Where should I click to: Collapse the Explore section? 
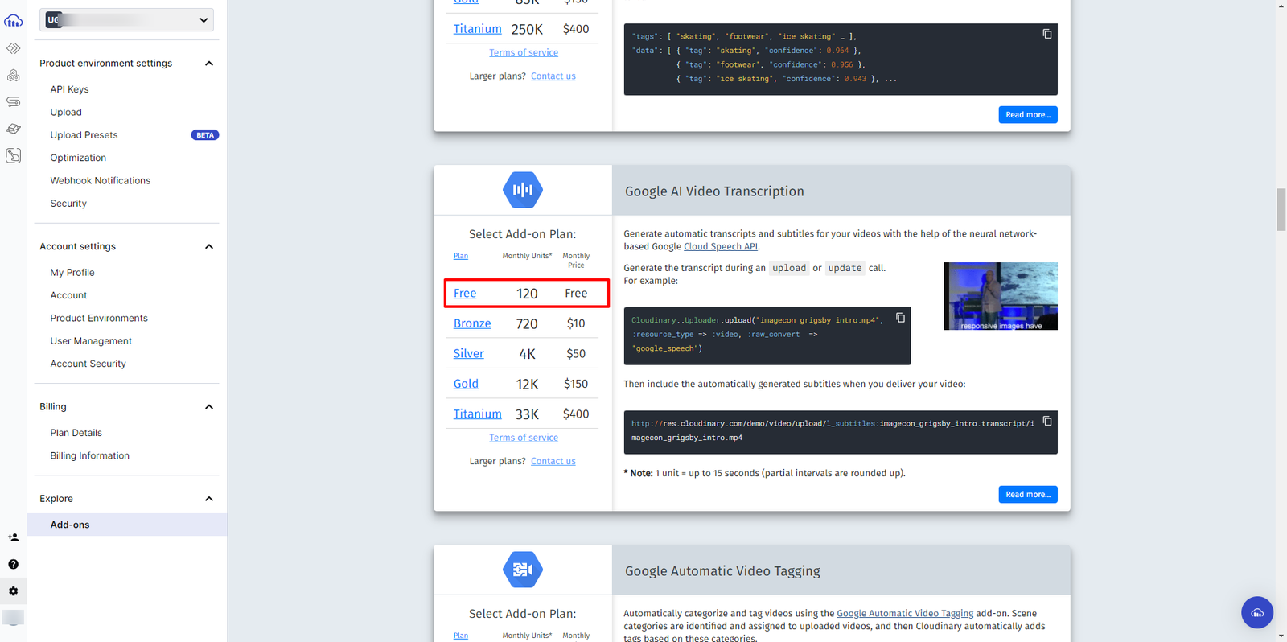pyautogui.click(x=209, y=499)
